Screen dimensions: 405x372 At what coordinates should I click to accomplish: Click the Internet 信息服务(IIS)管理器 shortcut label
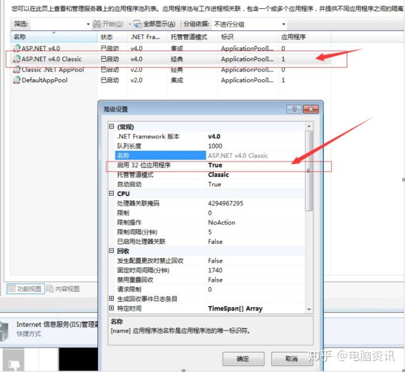(x=57, y=325)
